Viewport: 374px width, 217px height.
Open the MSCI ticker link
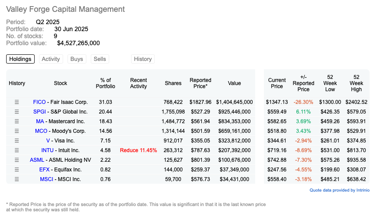point(46,179)
